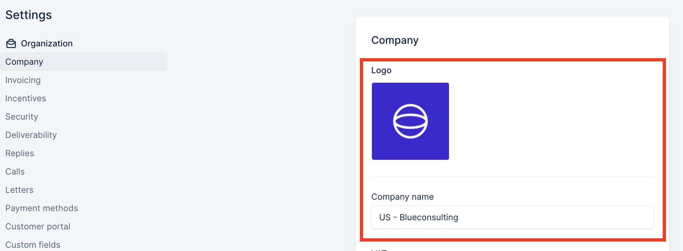Click the Logo label
The height and width of the screenshot is (251, 683).
click(381, 70)
